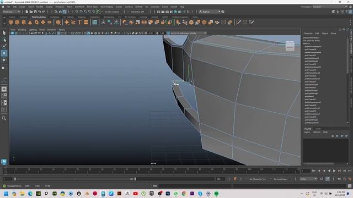
Task: Open the Modeling menu set dropdown
Action: pyautogui.click(x=11, y=12)
